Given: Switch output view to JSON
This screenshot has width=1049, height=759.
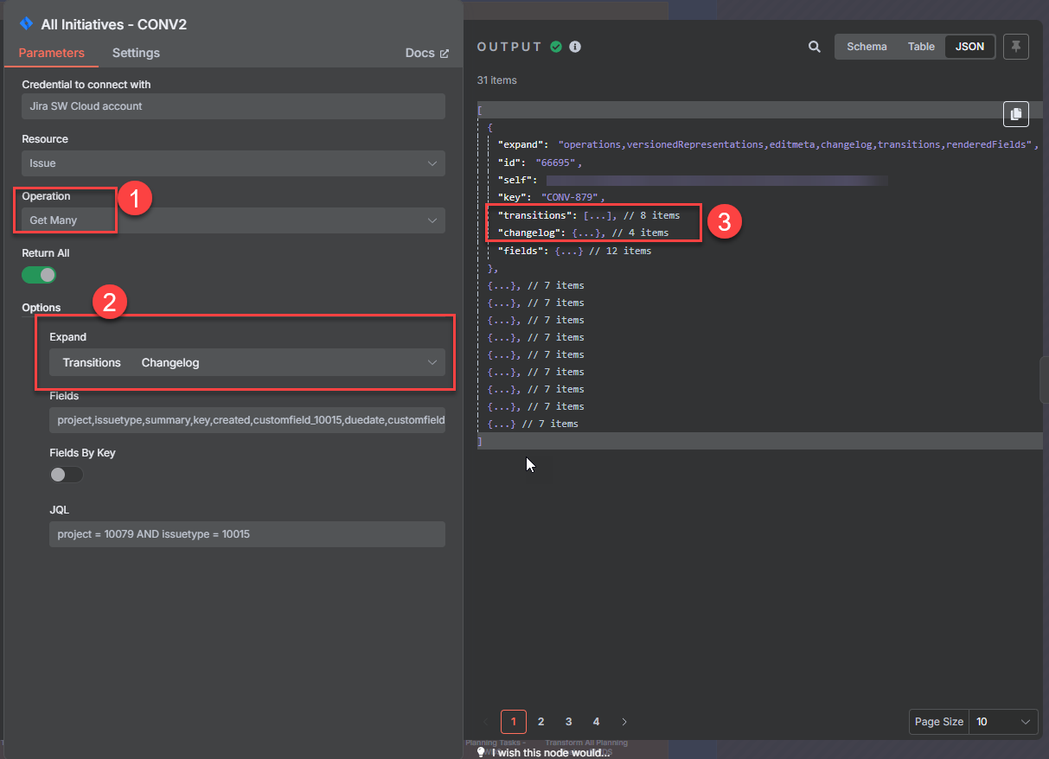Looking at the screenshot, I should click(970, 47).
